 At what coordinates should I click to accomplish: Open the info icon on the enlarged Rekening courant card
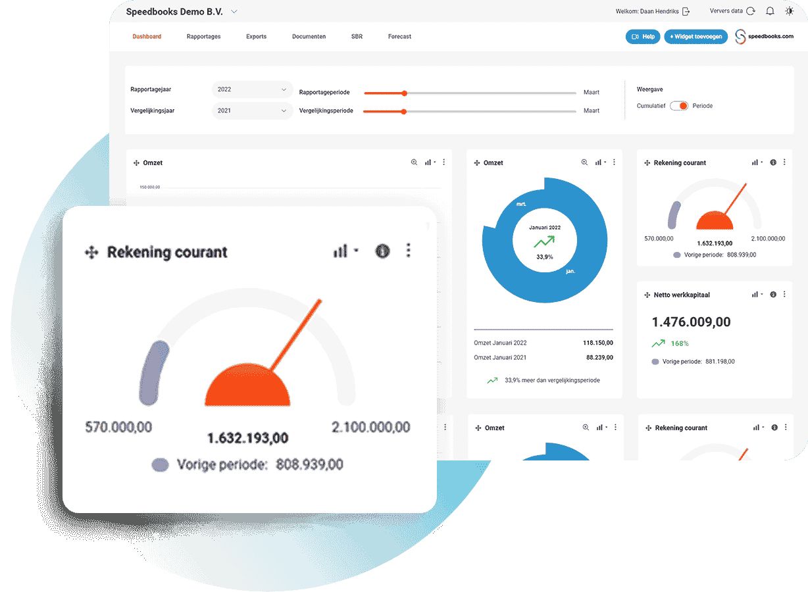click(382, 251)
